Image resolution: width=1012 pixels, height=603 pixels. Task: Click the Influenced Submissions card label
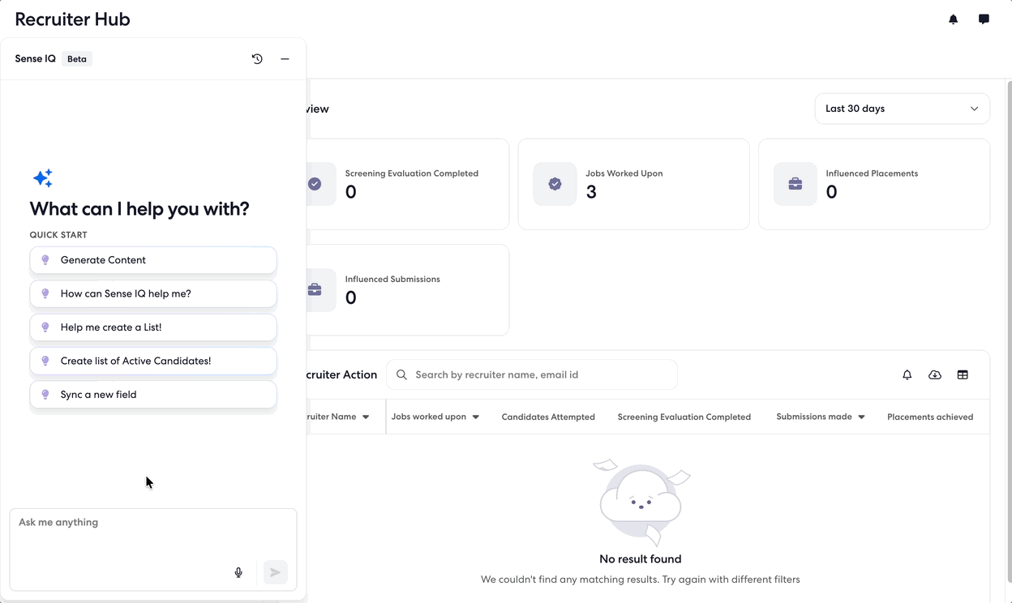click(x=392, y=280)
